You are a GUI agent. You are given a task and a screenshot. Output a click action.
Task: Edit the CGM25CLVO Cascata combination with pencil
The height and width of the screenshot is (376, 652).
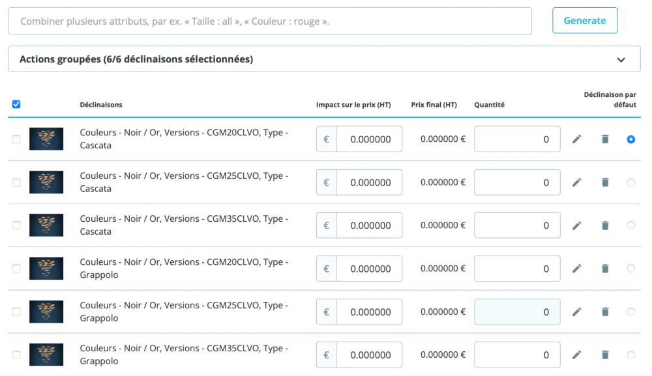(x=577, y=182)
